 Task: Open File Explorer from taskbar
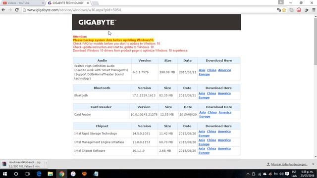point(50,174)
